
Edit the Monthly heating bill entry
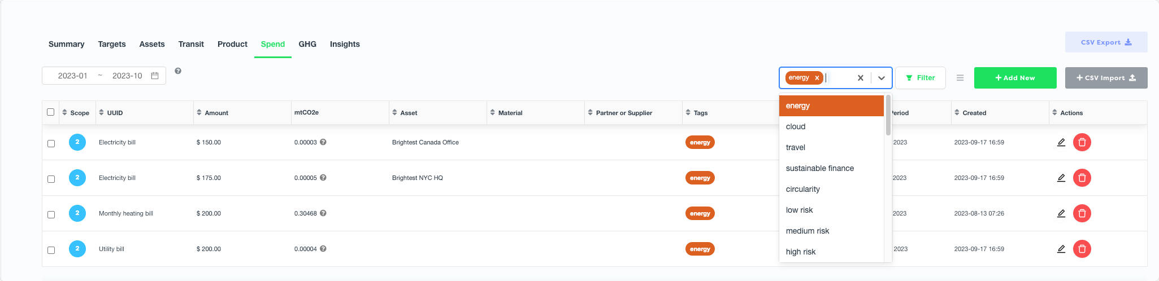pos(1061,213)
